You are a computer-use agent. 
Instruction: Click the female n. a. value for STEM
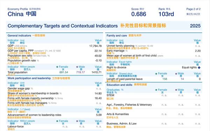[x=164, y=95]
